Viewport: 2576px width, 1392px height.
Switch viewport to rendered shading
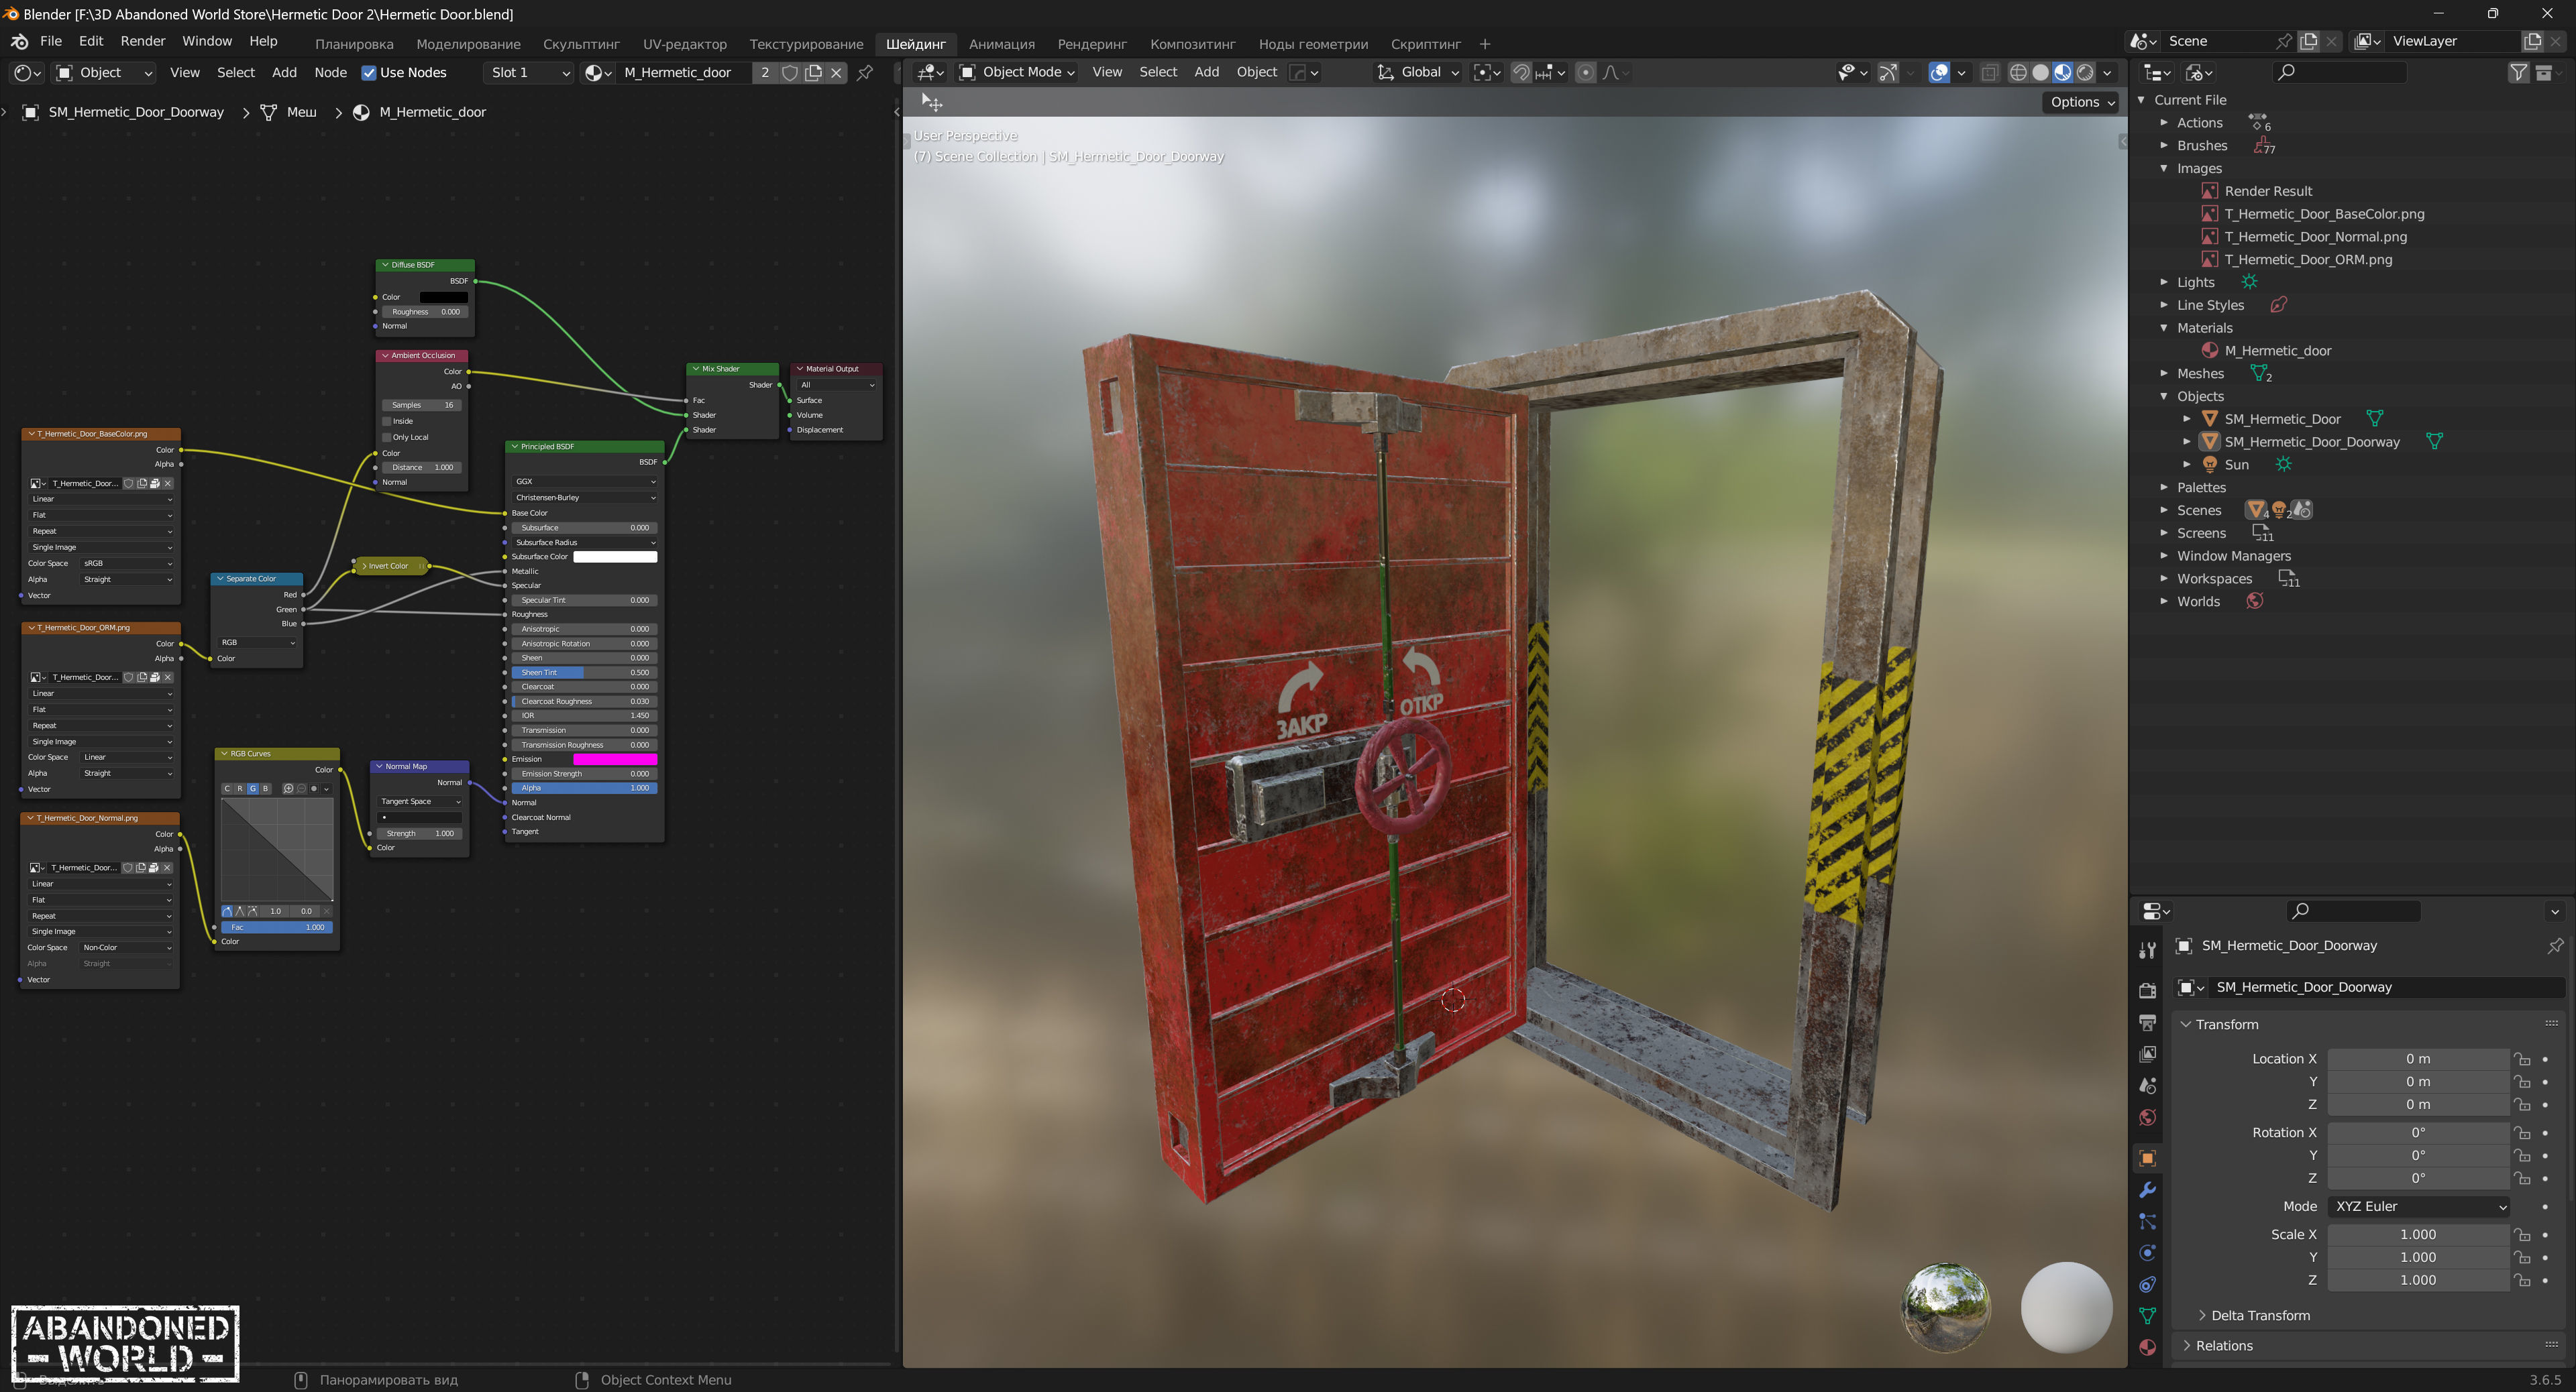pyautogui.click(x=2085, y=72)
